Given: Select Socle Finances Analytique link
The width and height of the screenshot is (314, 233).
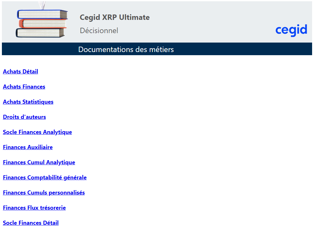Looking at the screenshot, I should pos(37,132).
